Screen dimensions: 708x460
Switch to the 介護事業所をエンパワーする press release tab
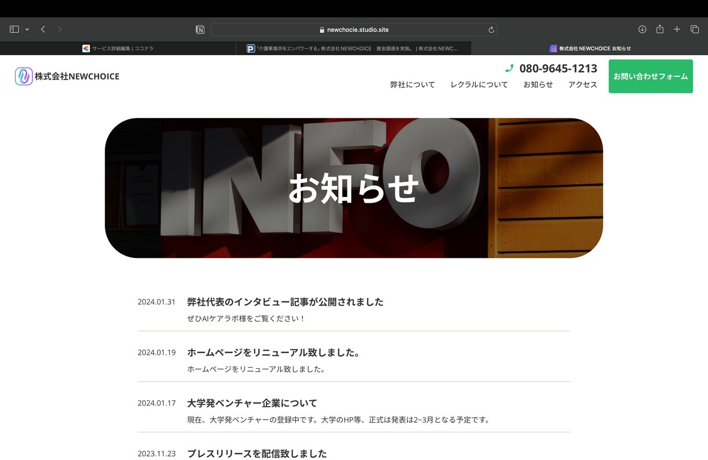coord(354,49)
